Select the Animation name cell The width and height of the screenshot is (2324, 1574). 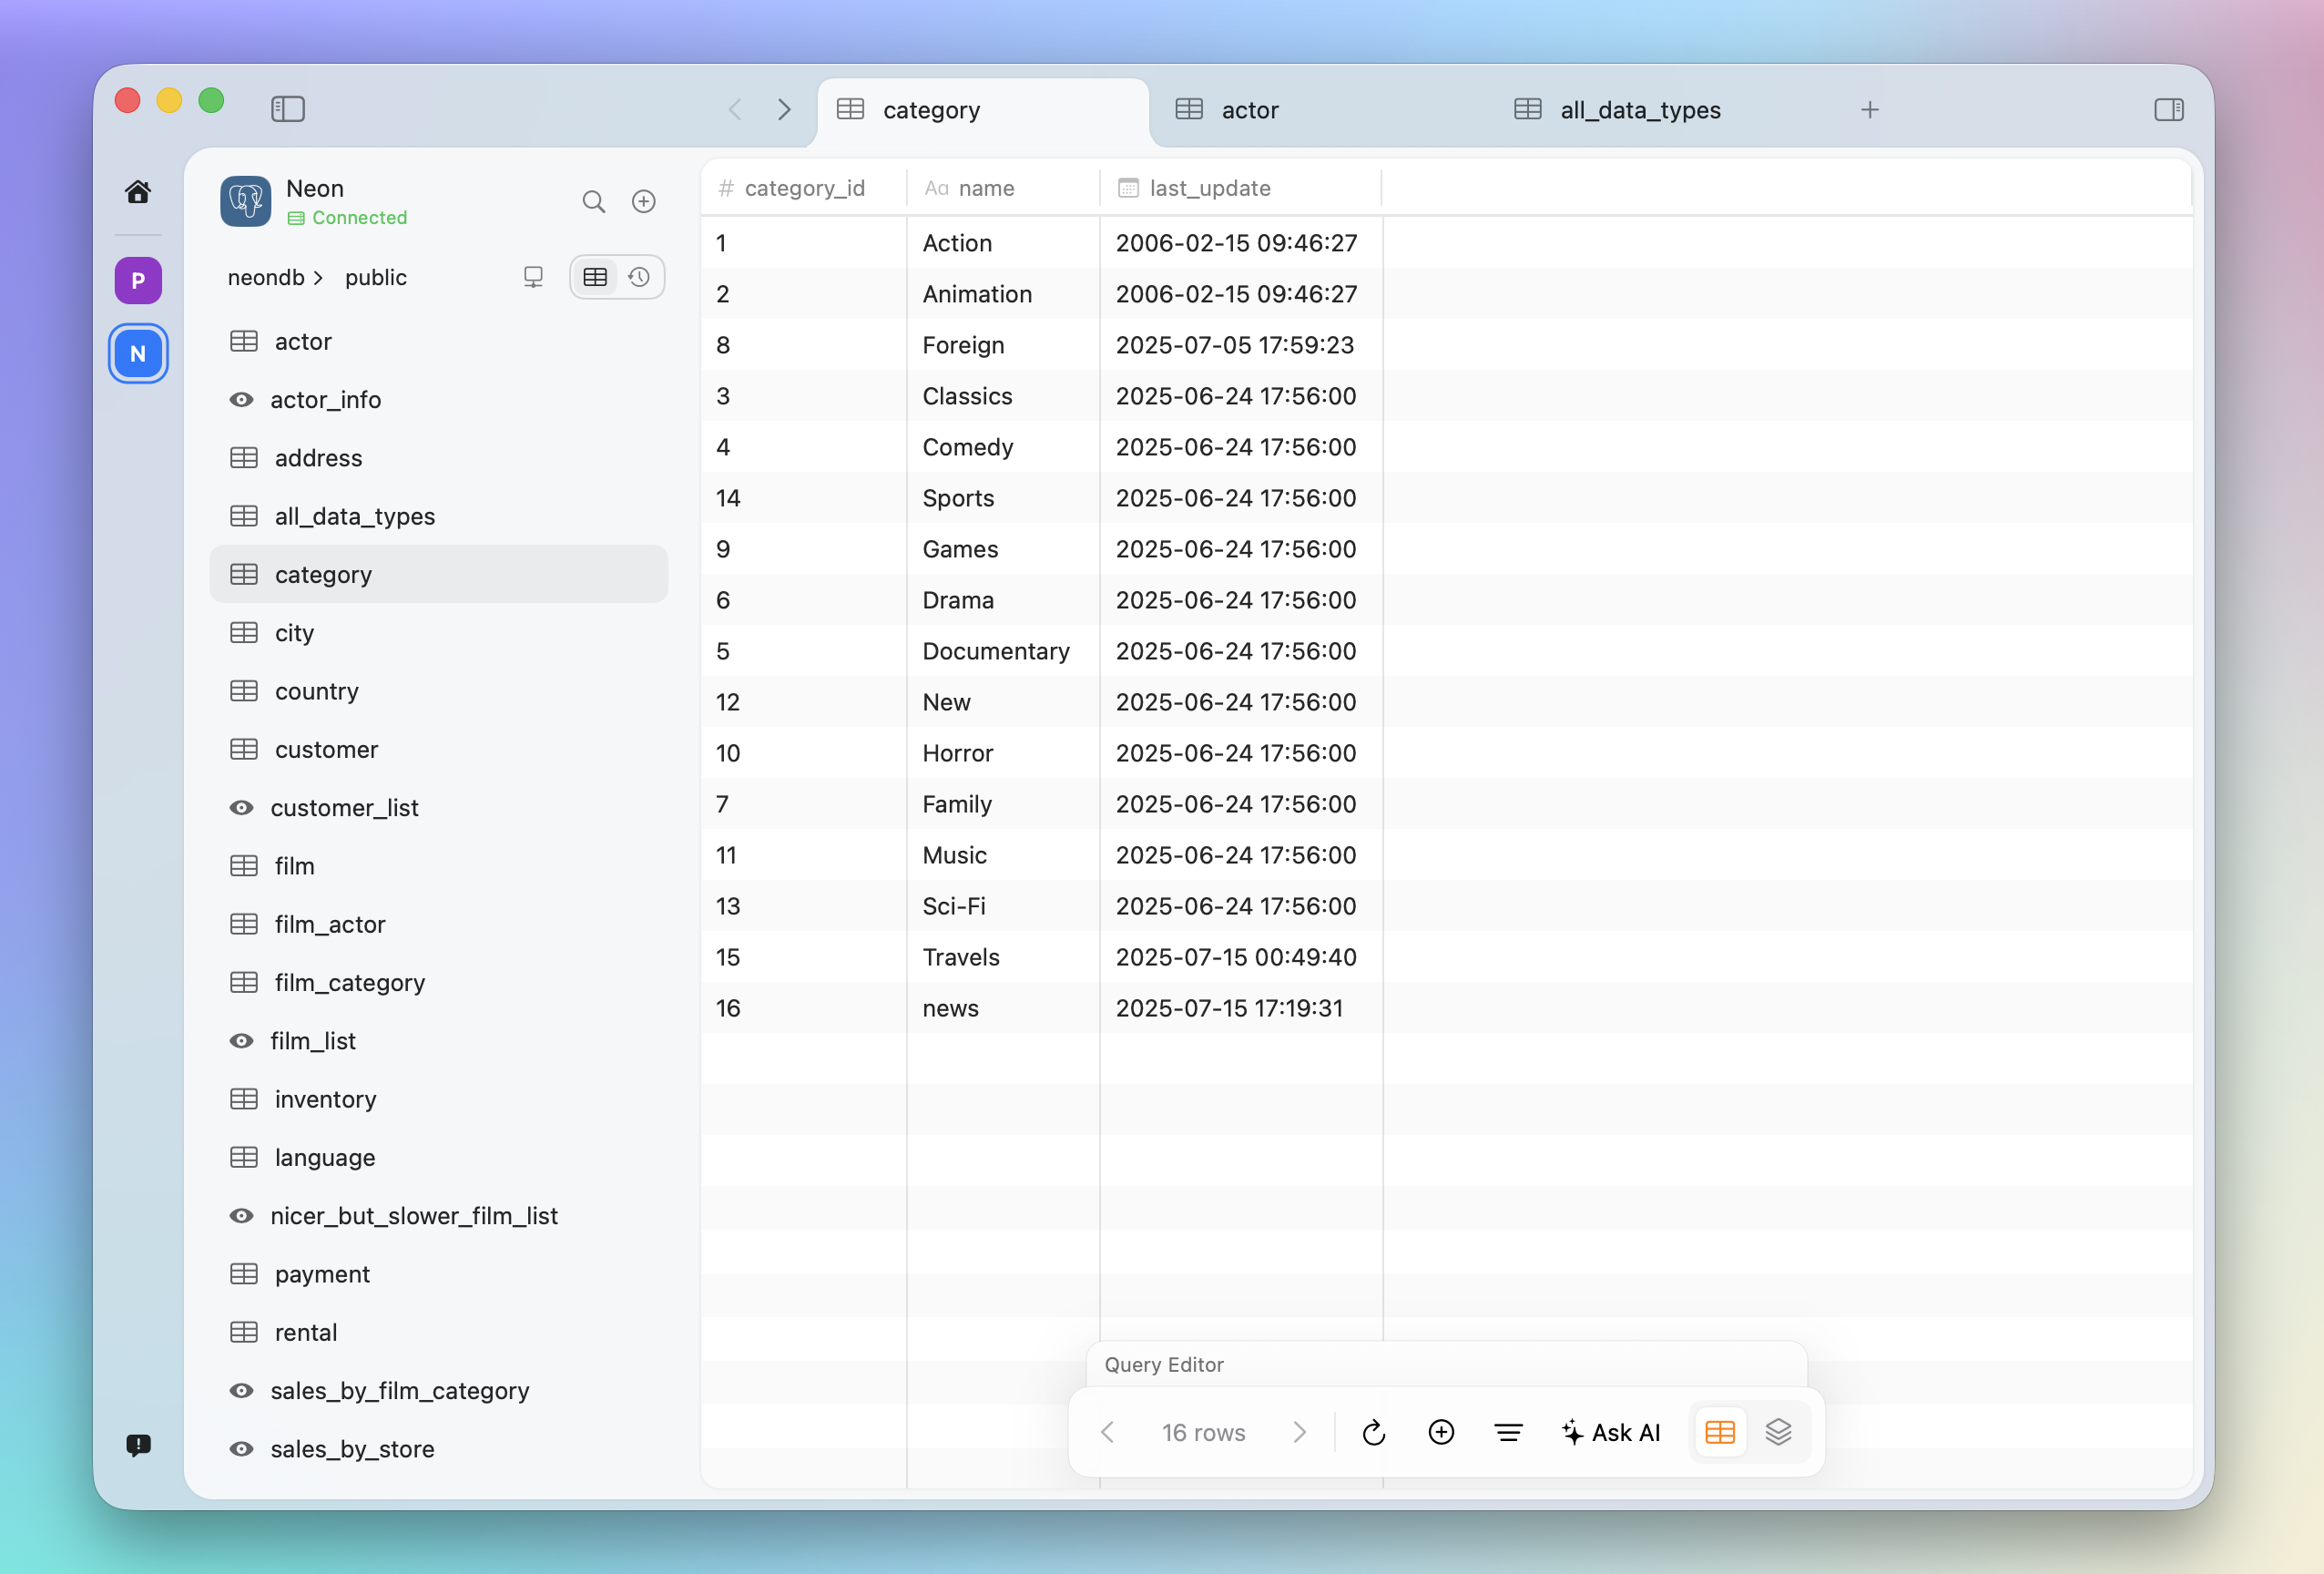tap(1003, 294)
